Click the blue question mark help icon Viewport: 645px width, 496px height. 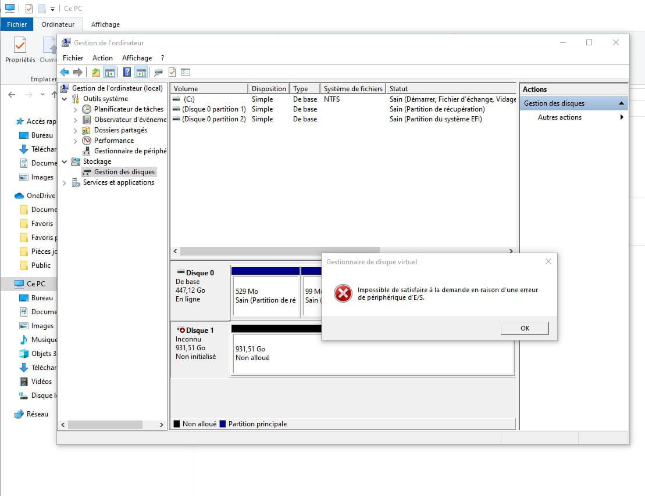127,73
